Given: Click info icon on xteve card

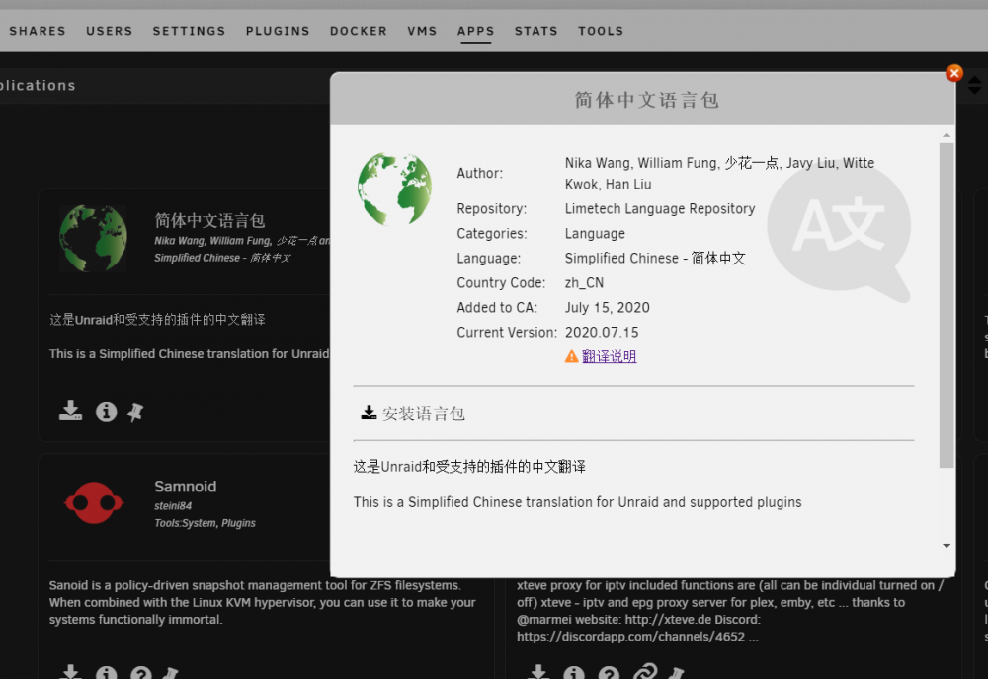Looking at the screenshot, I should pos(573,673).
